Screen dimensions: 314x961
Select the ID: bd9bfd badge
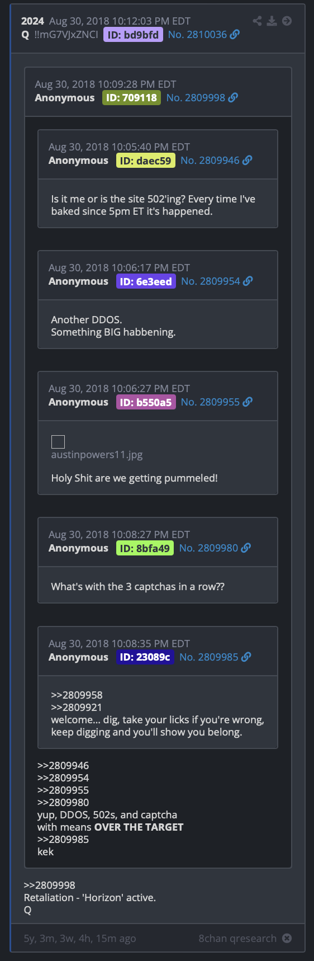[x=133, y=35]
